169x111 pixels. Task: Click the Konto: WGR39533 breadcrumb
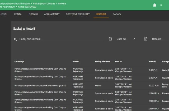point(27,7)
